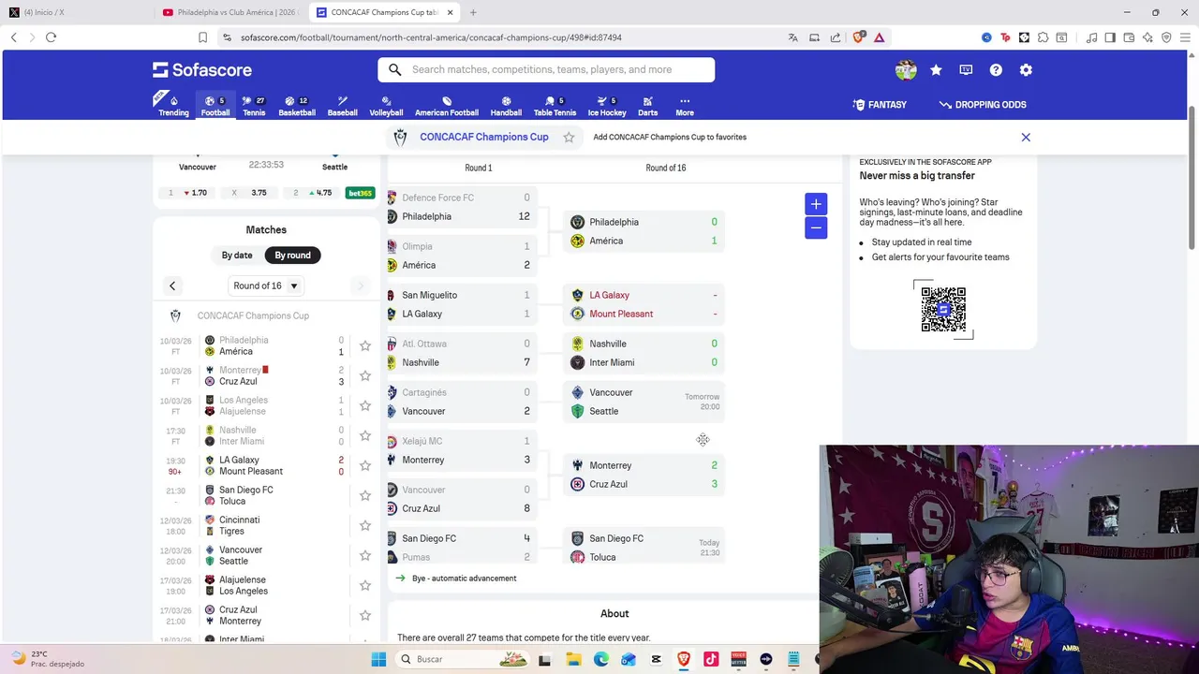Click the Brave shields icon in address bar

point(858,37)
